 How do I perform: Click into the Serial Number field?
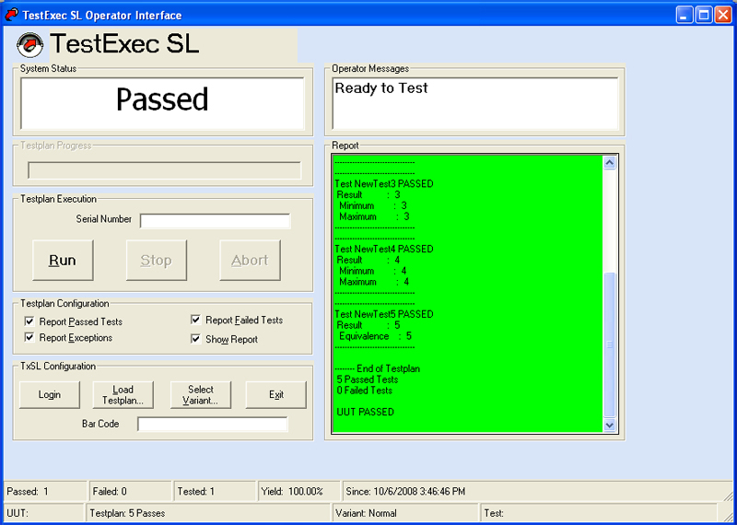(215, 220)
